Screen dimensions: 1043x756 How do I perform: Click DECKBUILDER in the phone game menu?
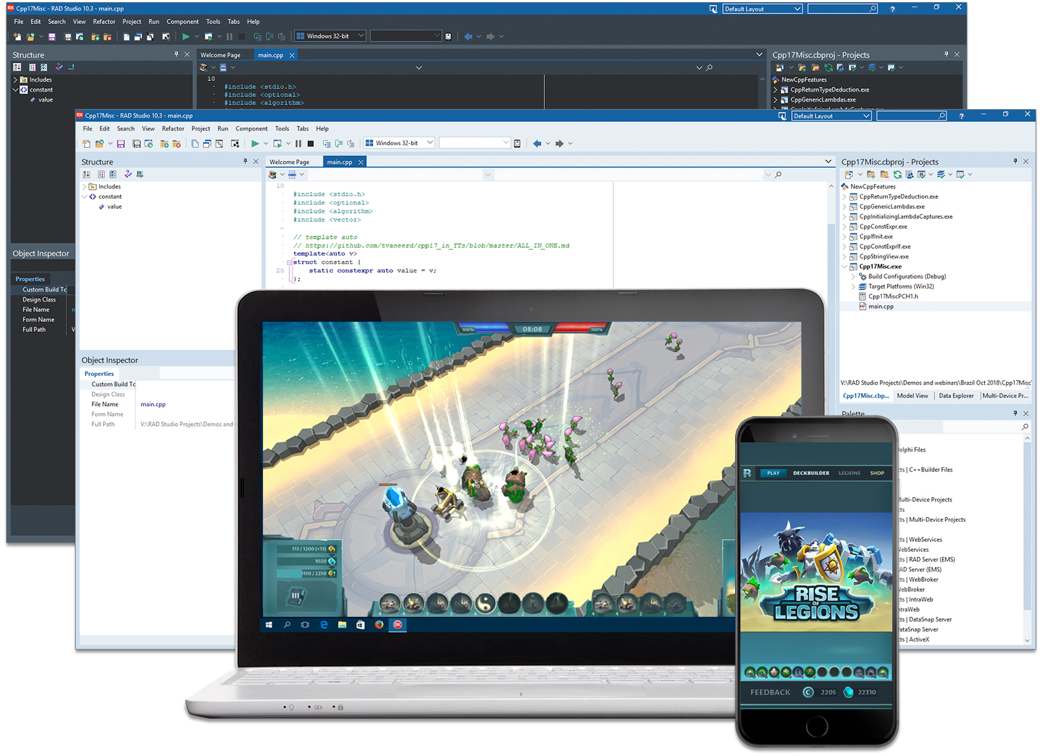pyautogui.click(x=811, y=473)
